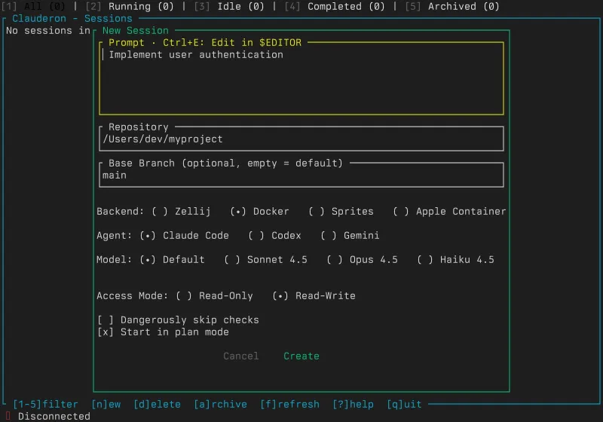Click the Disconnected status indicator
This screenshot has height=422, width=603.
[x=8, y=416]
